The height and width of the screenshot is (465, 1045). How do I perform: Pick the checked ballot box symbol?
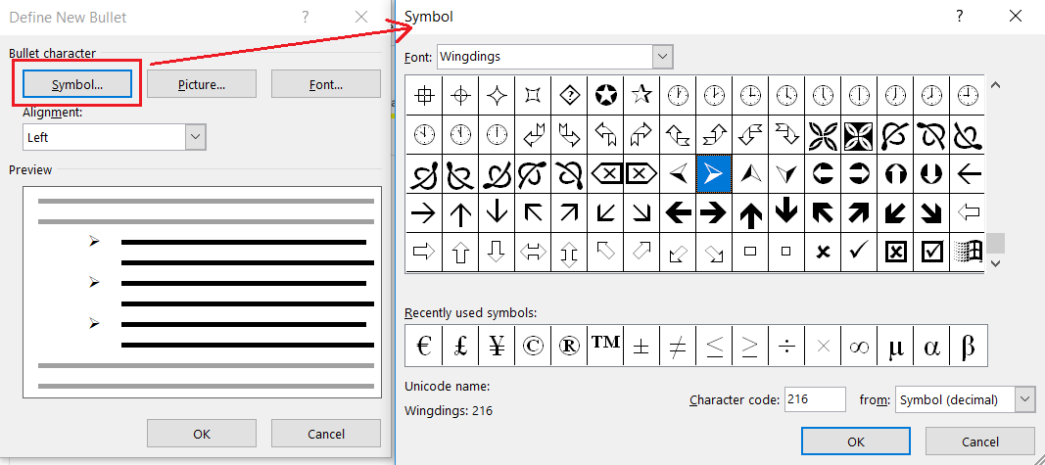click(x=931, y=252)
